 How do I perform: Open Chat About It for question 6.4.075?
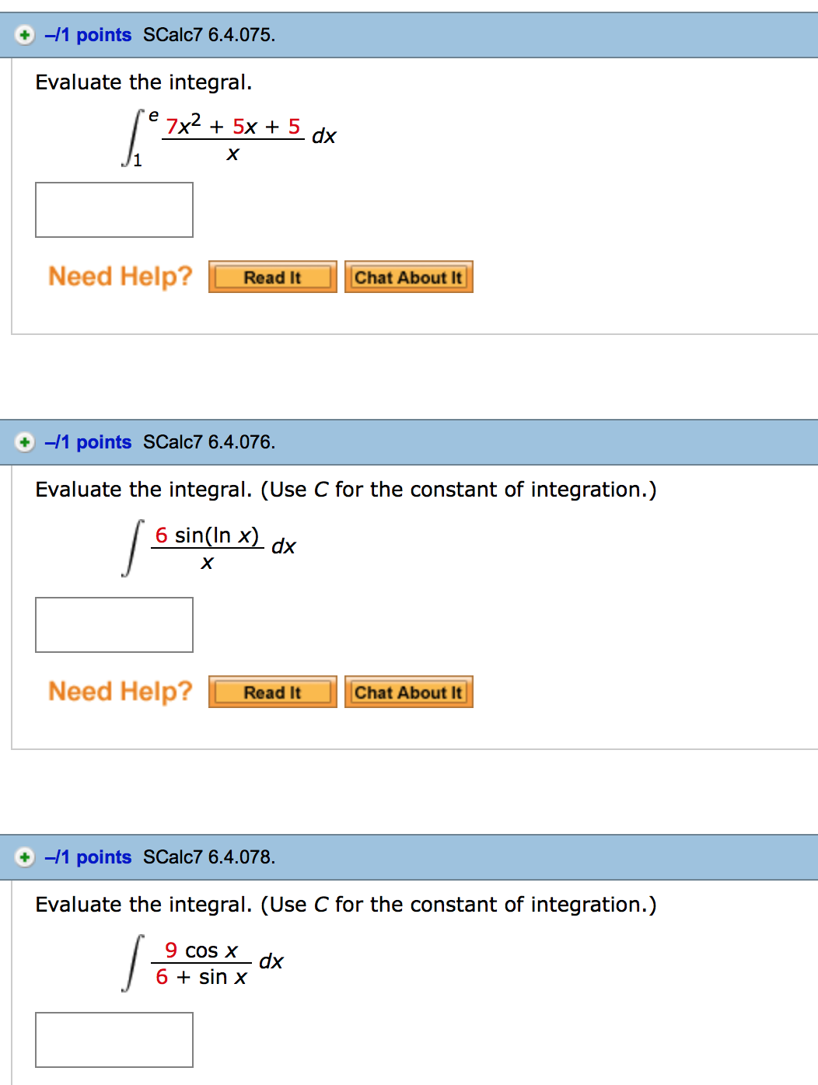(408, 277)
